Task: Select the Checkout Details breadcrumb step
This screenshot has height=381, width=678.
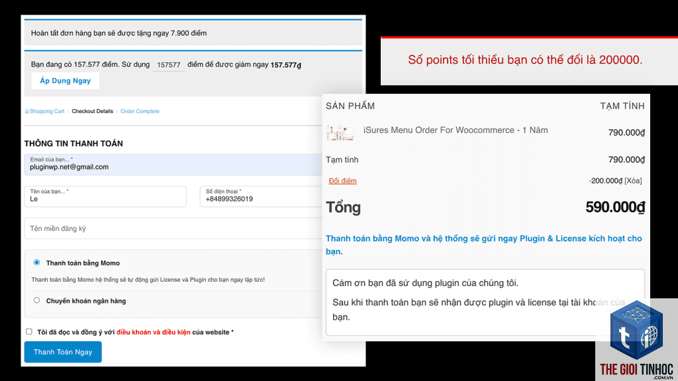Action: click(x=92, y=111)
